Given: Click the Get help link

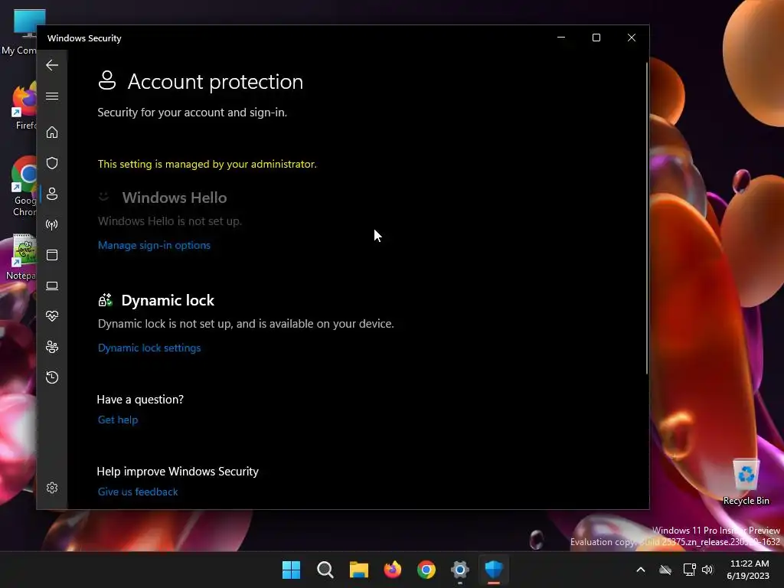Looking at the screenshot, I should point(117,420).
